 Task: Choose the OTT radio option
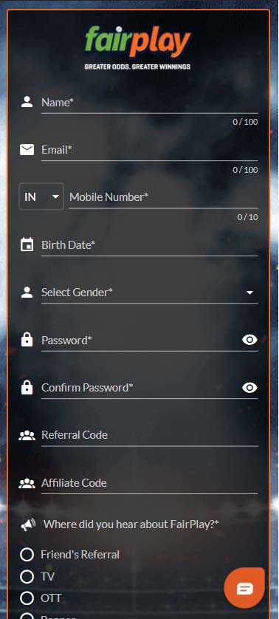click(27, 598)
